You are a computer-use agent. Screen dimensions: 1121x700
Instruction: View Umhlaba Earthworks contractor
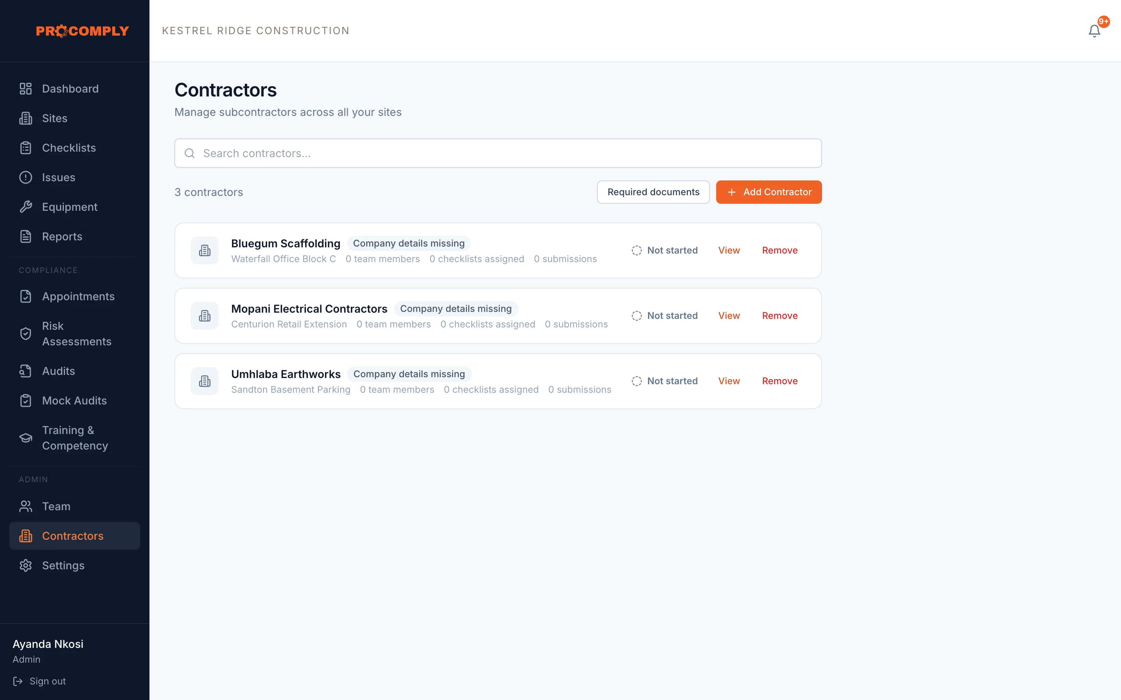[x=729, y=381]
